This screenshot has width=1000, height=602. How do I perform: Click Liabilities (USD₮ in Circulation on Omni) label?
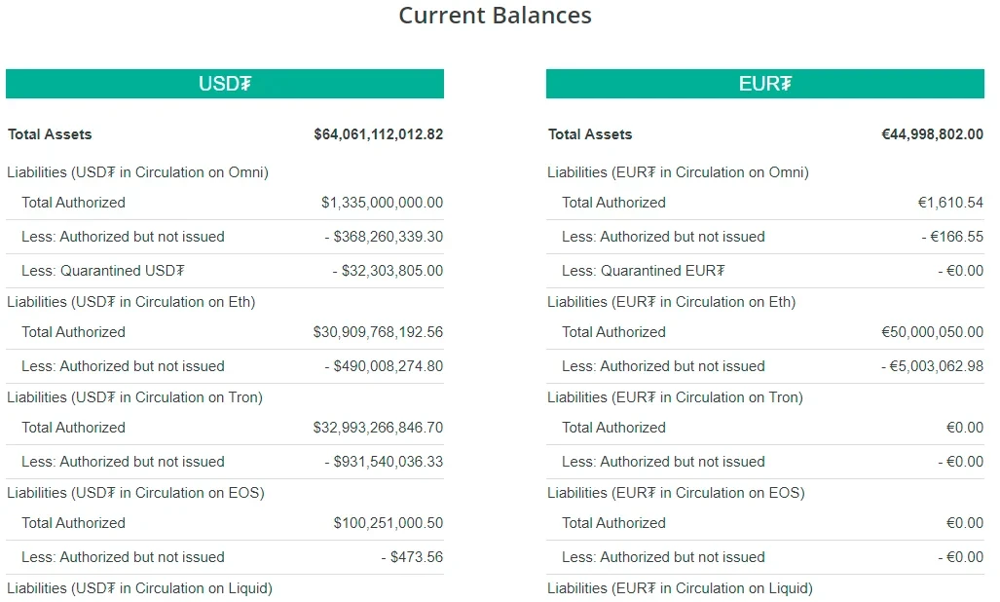coord(137,172)
